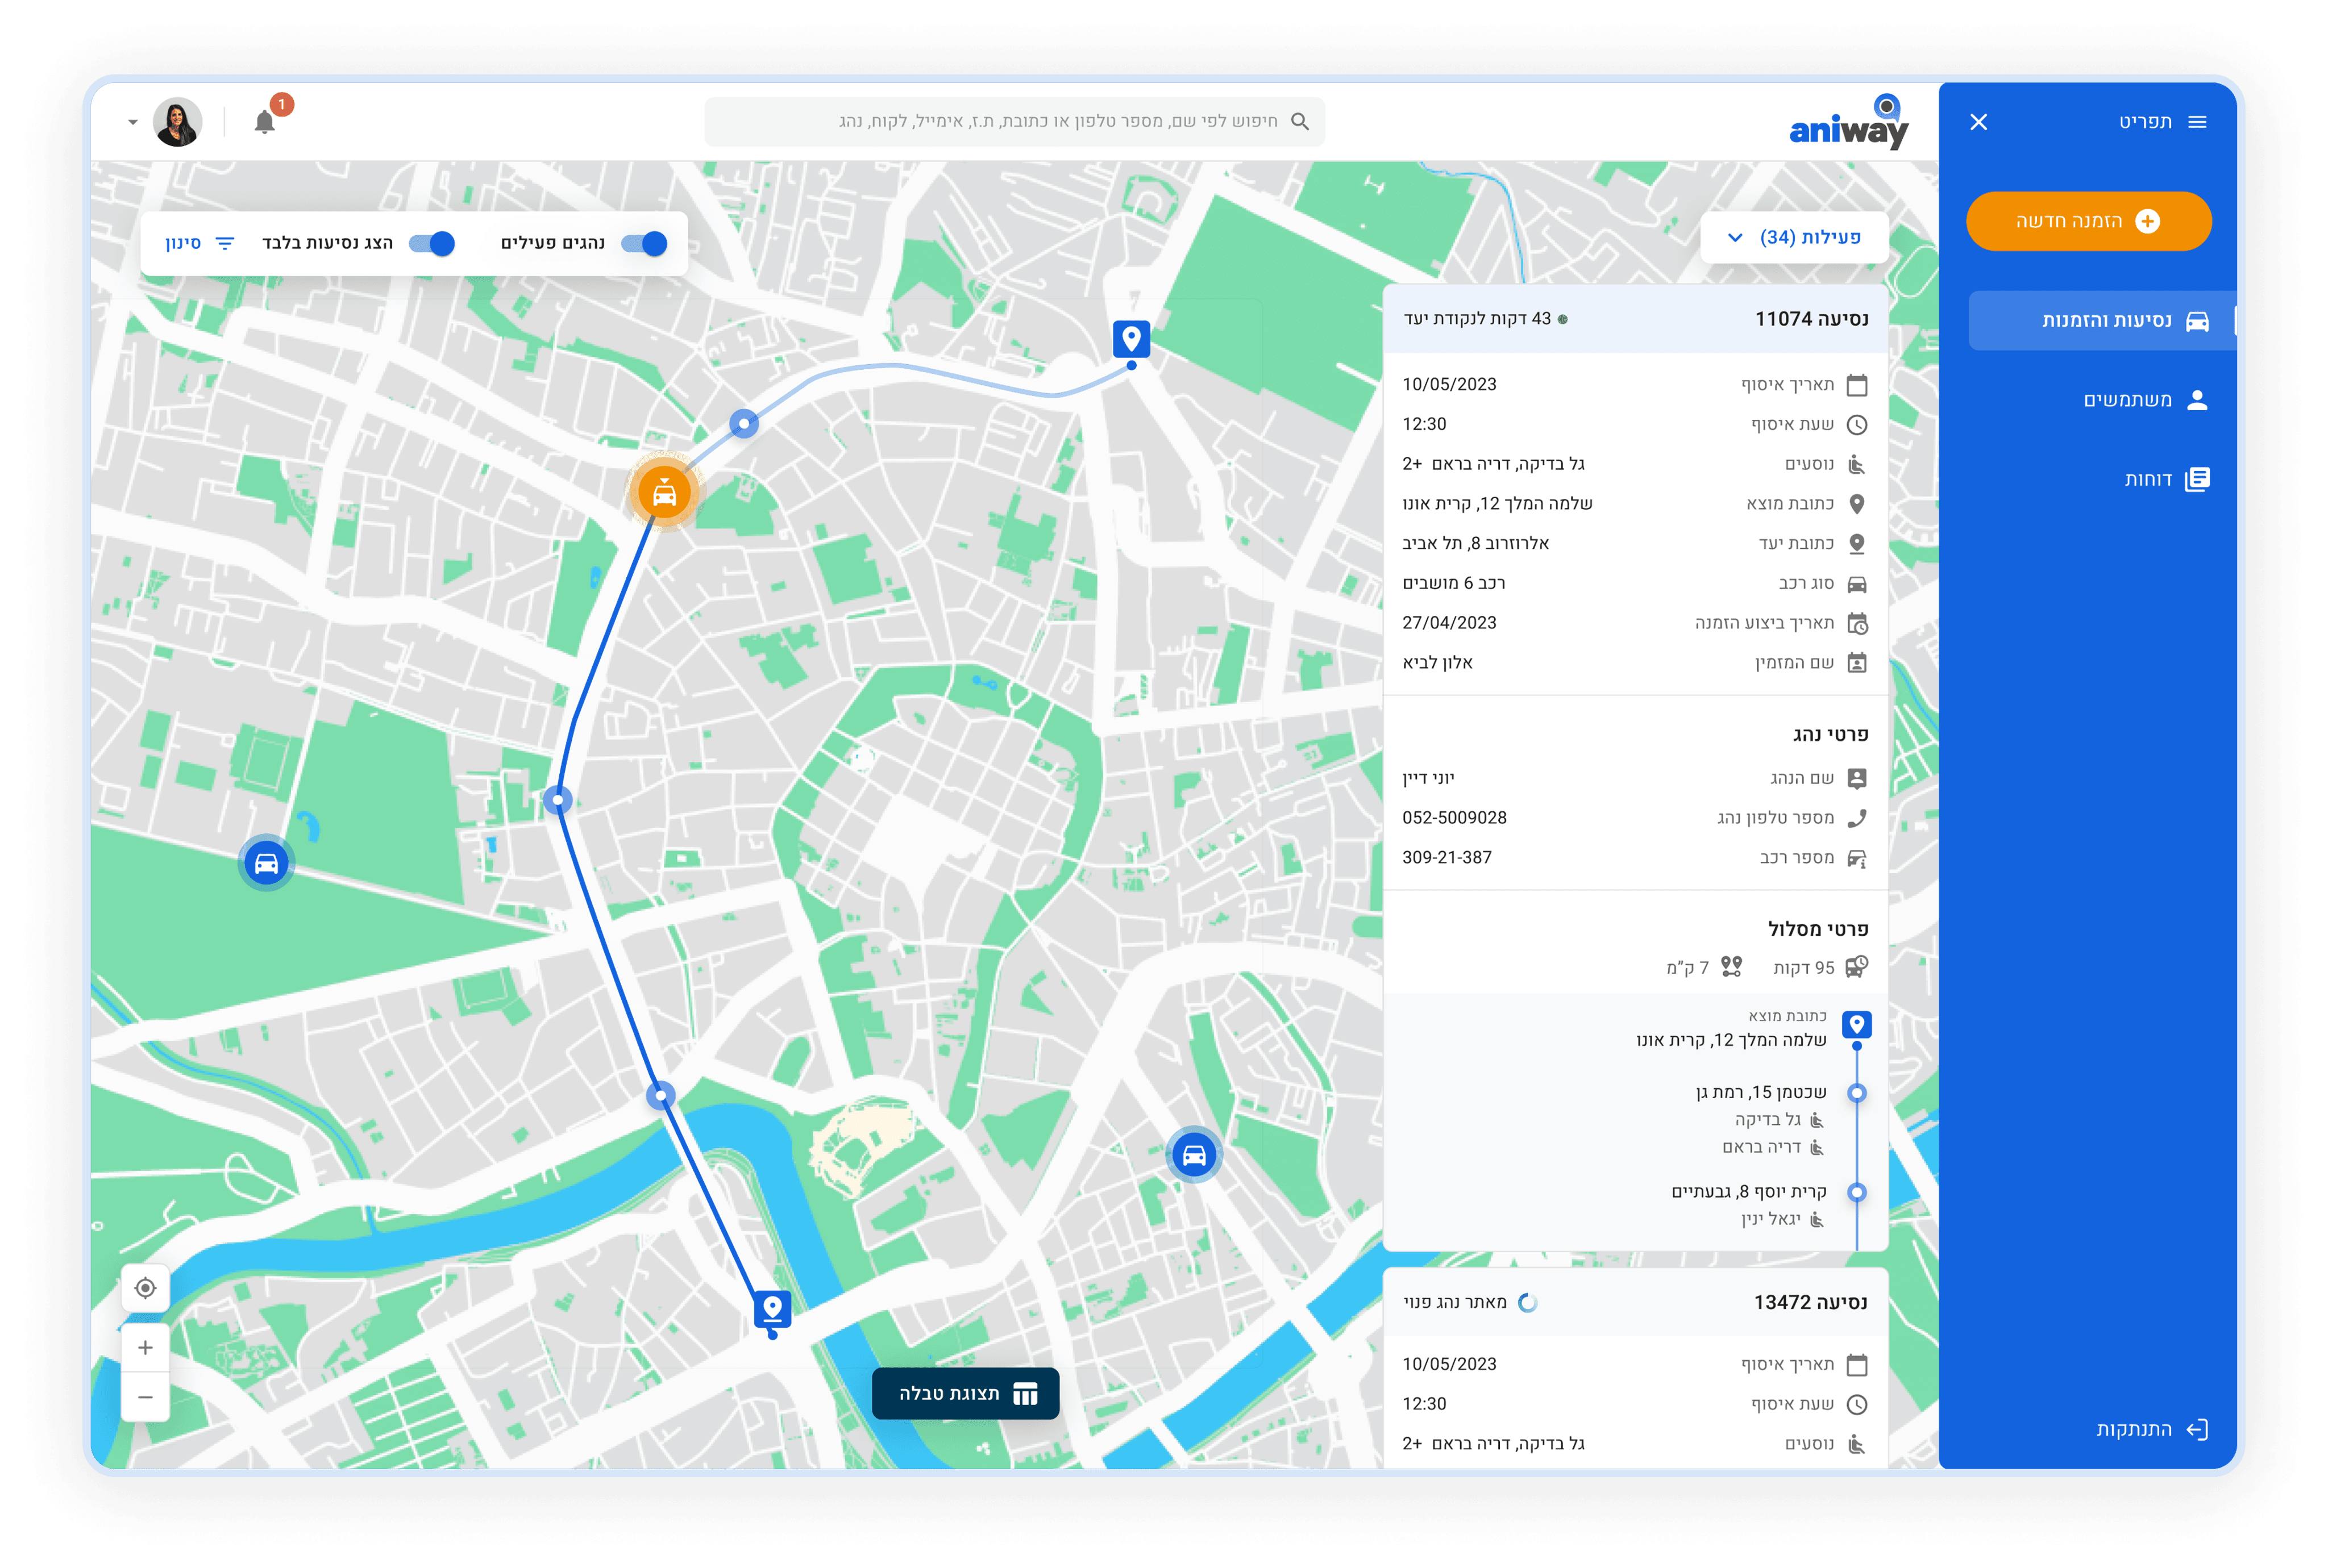
Task: Click the distance icon beside 7 ק"מ
Action: (x=1731, y=967)
